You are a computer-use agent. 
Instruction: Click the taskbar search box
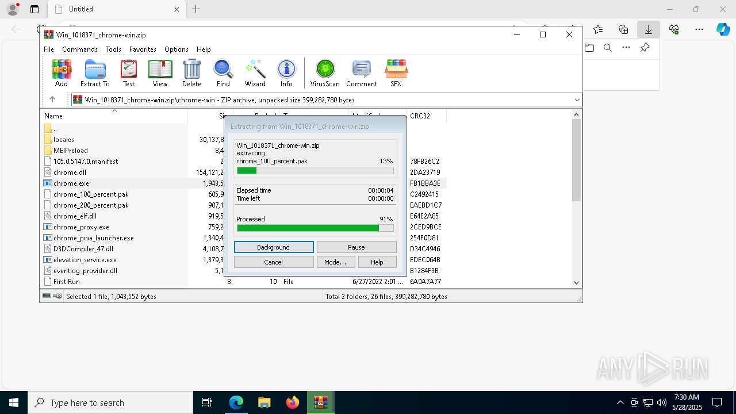(x=110, y=402)
